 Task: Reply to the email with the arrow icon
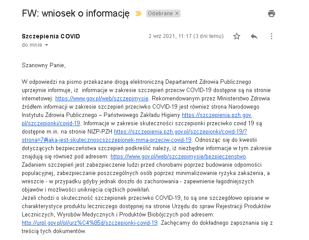[254, 36]
